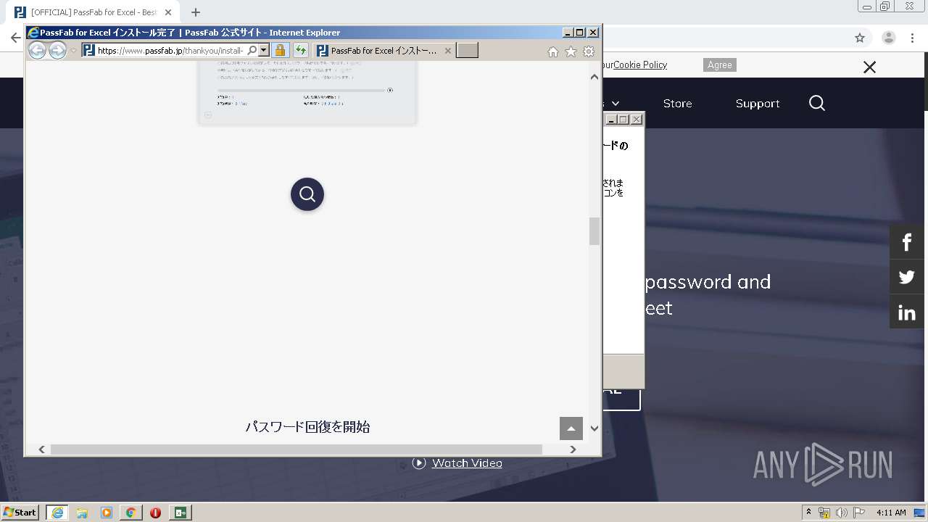Close the small background dialog window
The width and height of the screenshot is (928, 522).
pos(637,120)
